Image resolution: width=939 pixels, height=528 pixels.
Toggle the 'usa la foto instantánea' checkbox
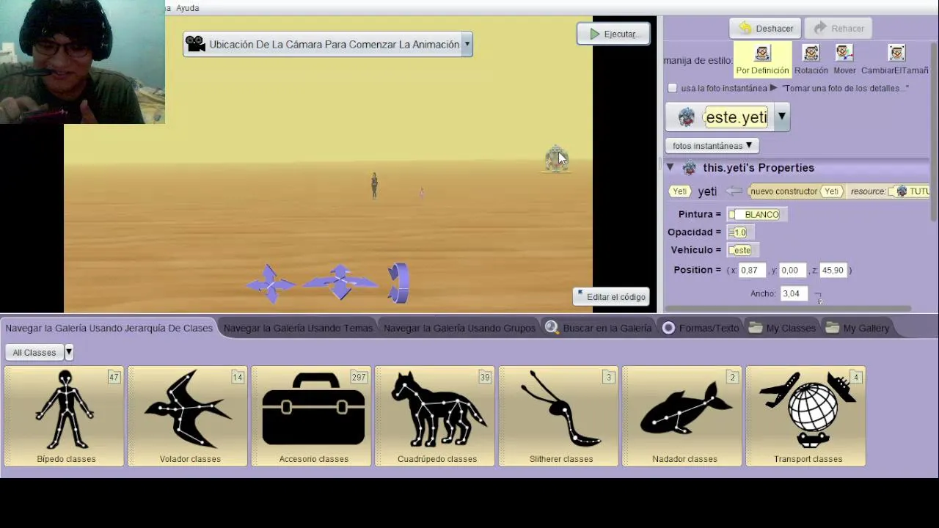(672, 88)
